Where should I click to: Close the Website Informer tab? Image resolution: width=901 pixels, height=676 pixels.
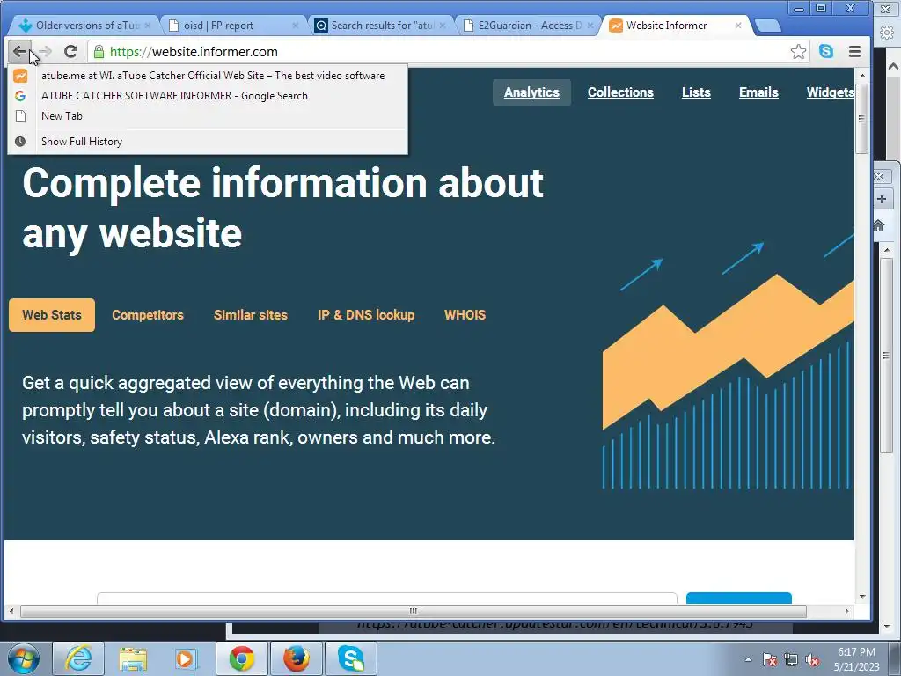[x=738, y=26]
